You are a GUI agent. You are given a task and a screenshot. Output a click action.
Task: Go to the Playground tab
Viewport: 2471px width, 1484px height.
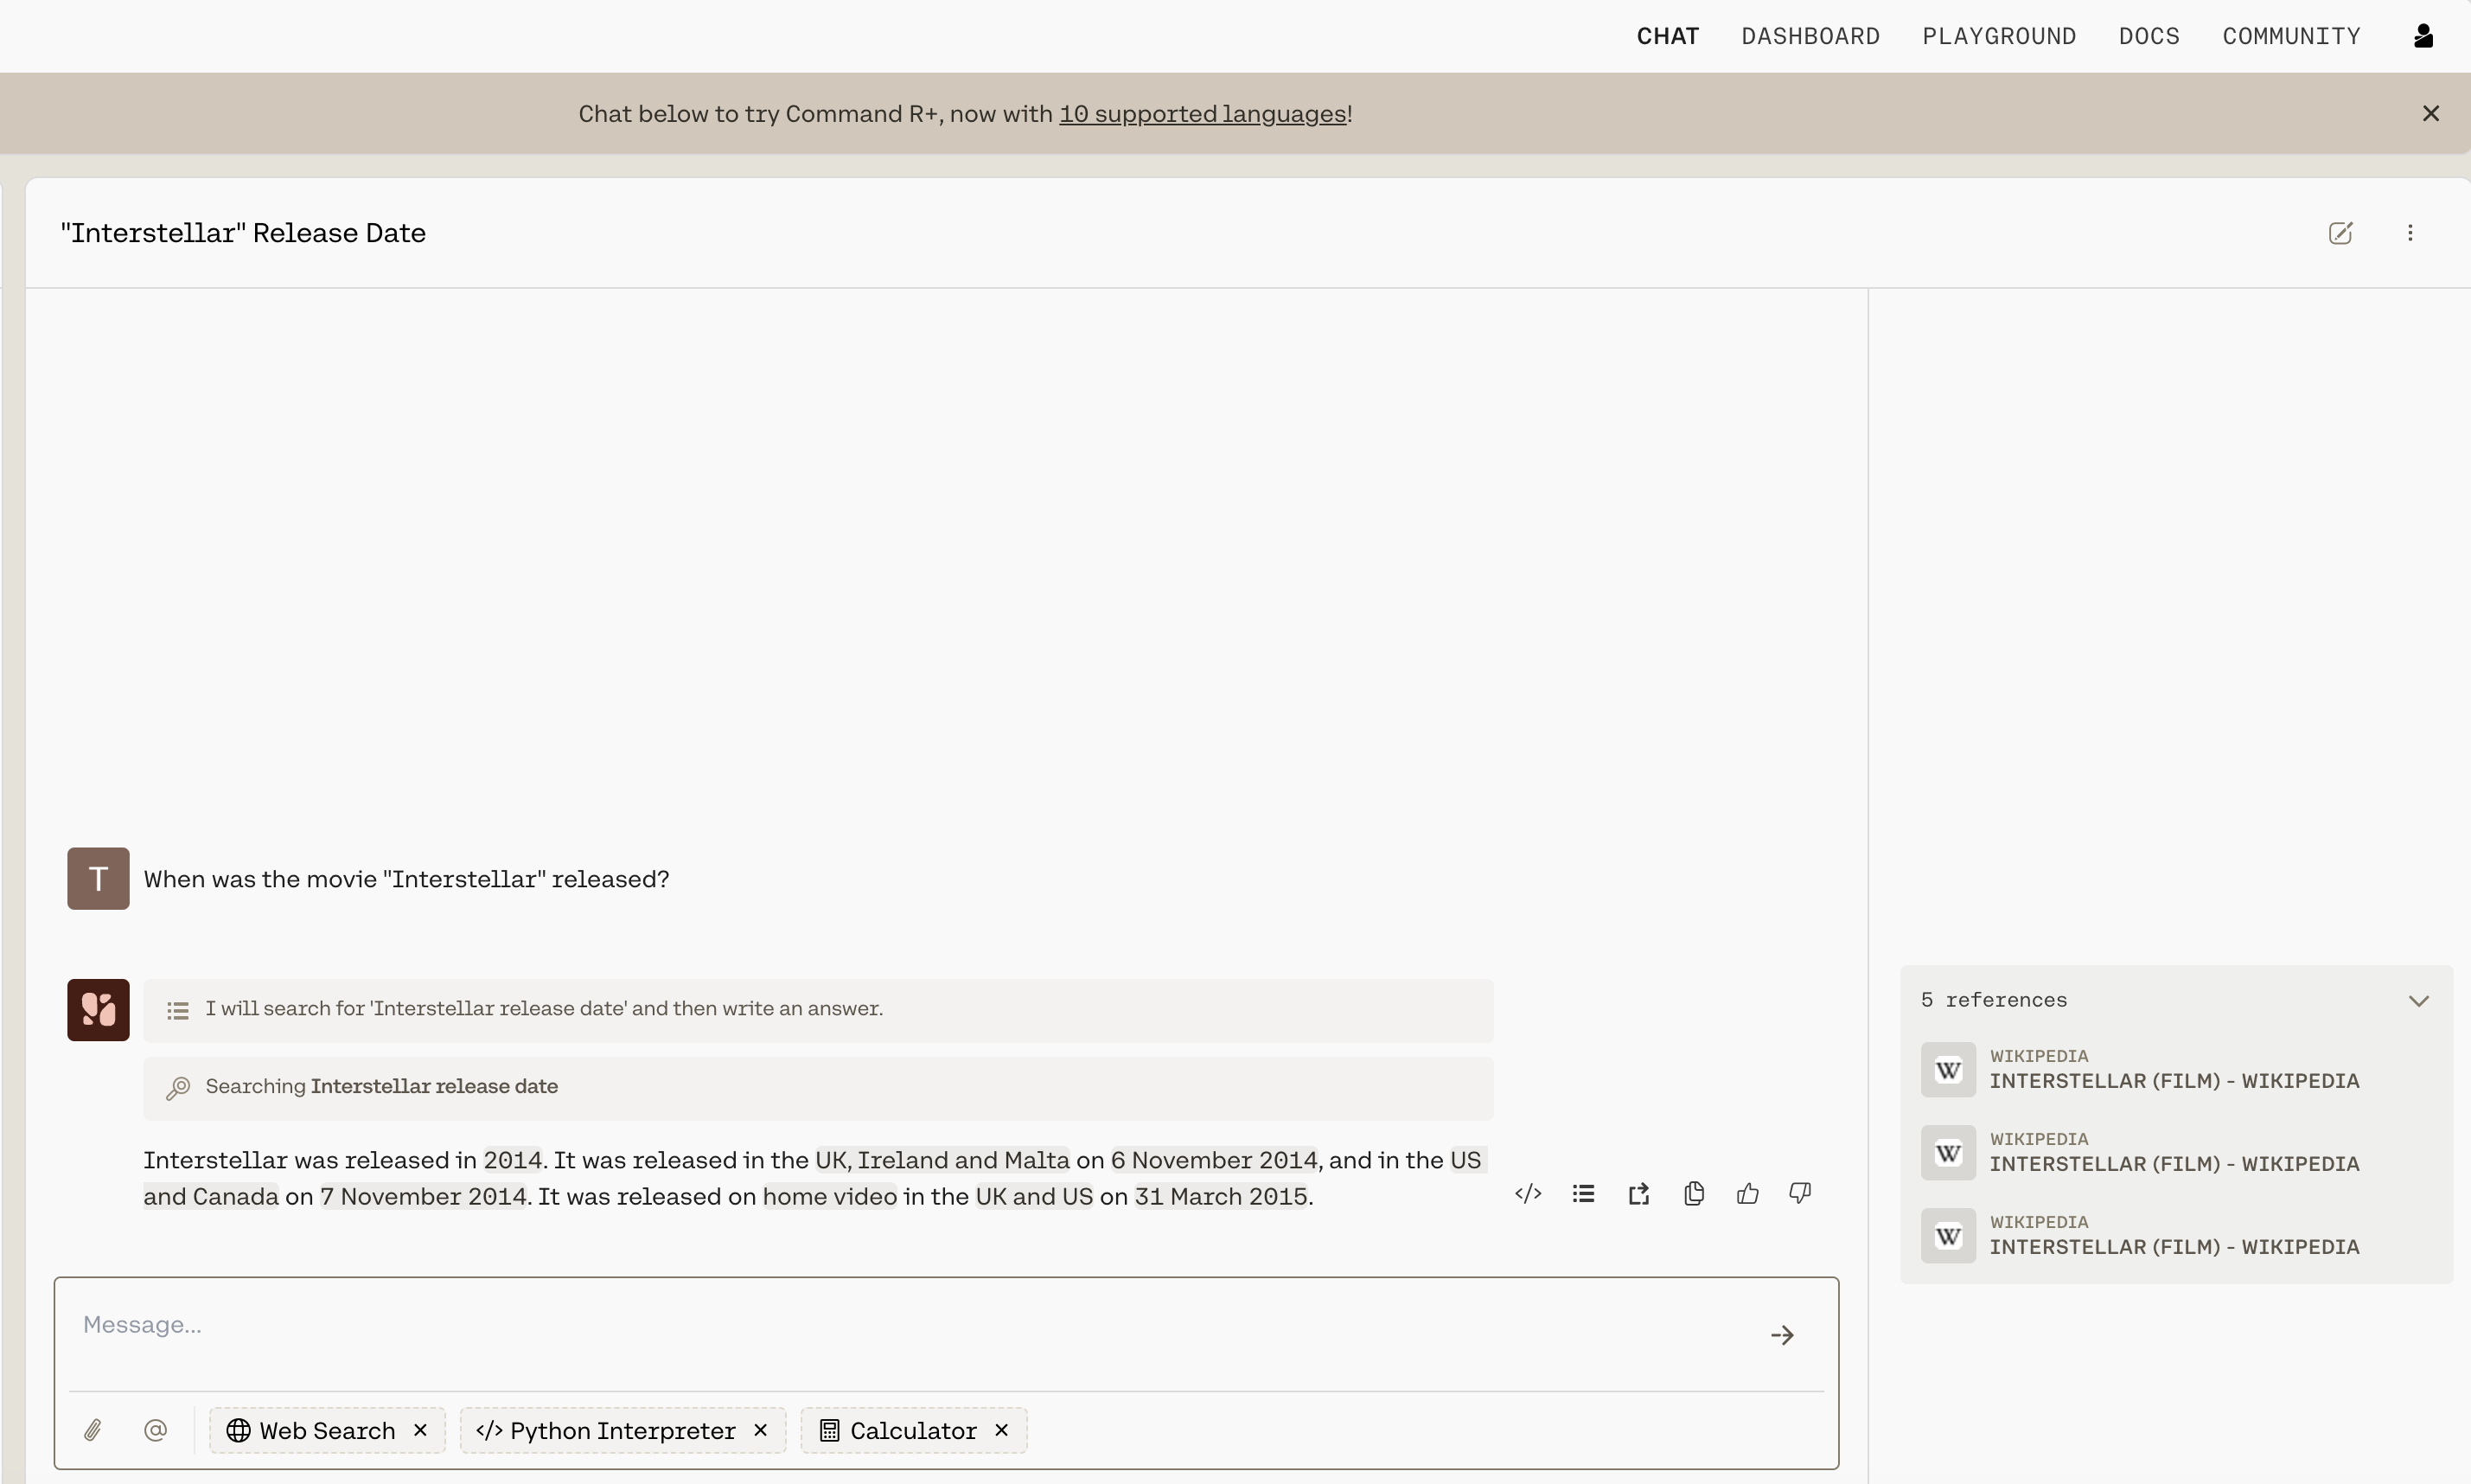1999,36
